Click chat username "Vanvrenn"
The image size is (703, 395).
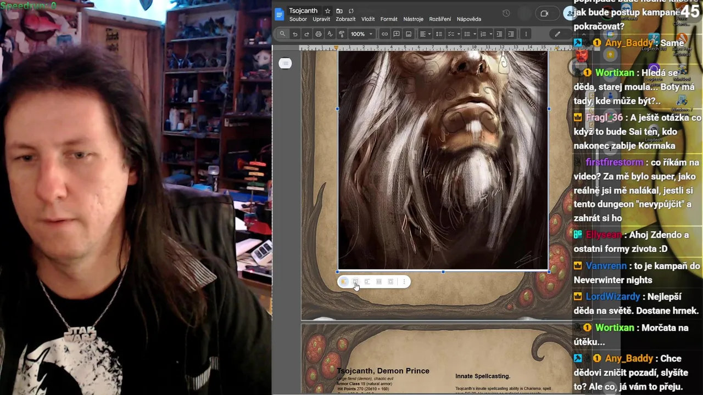606,266
